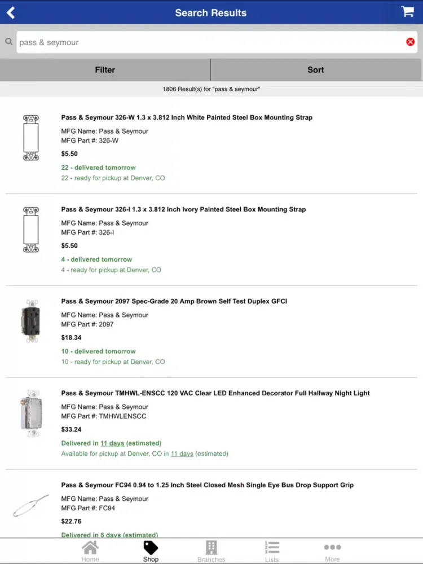Tap the brown GFCI outlet thumbnail
The image size is (423, 564).
point(30,321)
